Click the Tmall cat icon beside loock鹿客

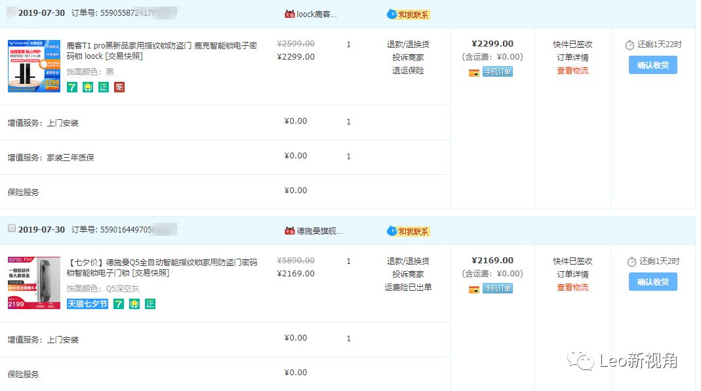pos(289,14)
